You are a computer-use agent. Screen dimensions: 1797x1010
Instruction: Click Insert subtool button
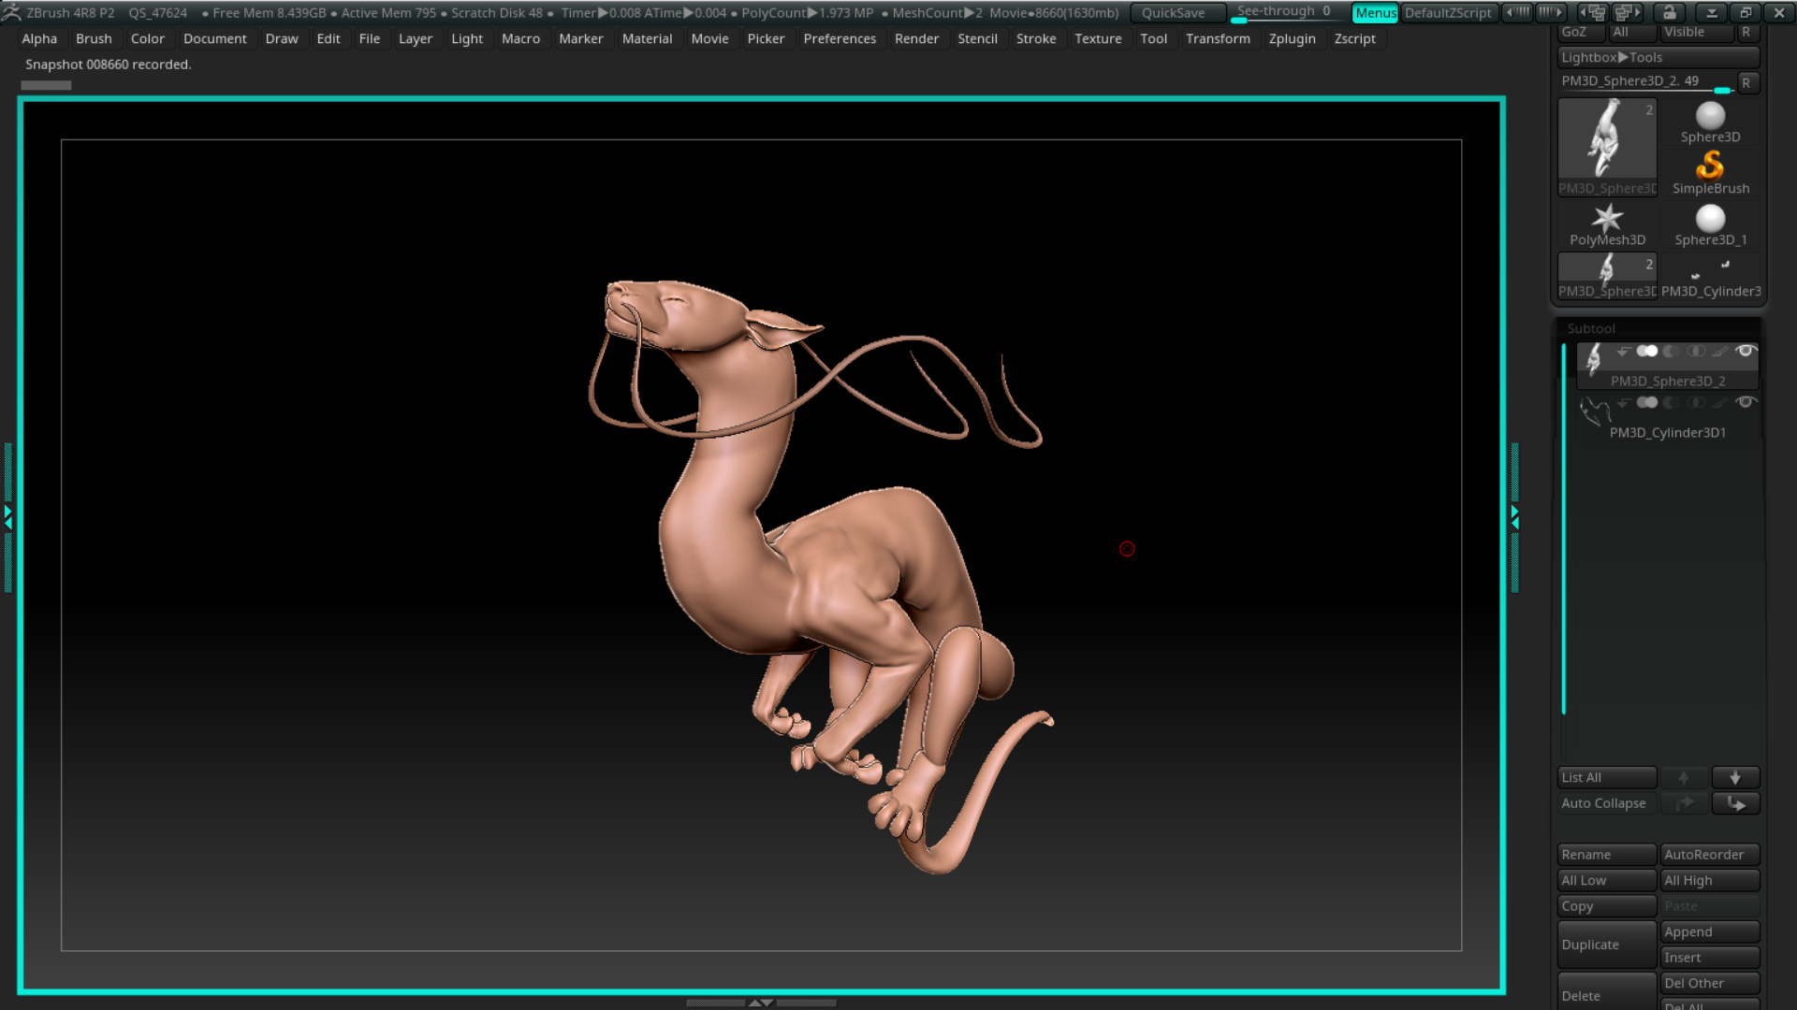[1710, 958]
